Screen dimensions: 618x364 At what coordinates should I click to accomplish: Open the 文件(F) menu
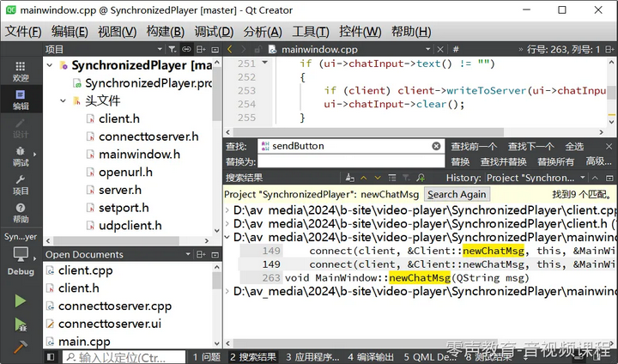click(x=23, y=32)
